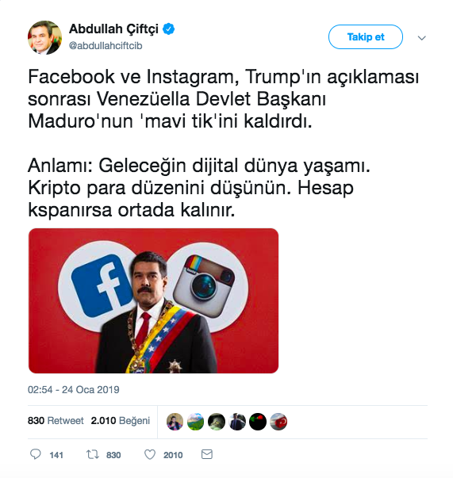Open the @abdullahciftcib handle link
The height and width of the screenshot is (478, 453).
tap(106, 46)
